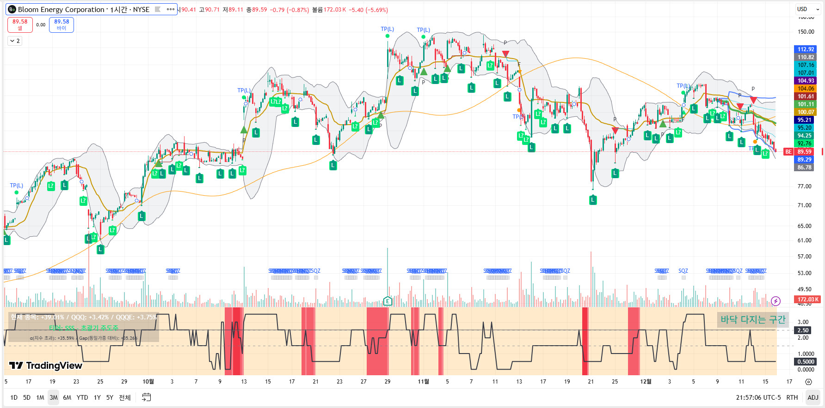Viewport: 825px width, 408px height.
Task: Click the 172.03 K volume axis label
Action: 808,299
